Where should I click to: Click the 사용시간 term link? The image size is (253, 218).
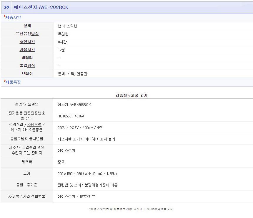[27, 50]
